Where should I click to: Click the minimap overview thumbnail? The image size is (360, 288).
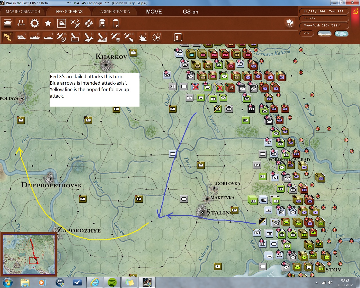click(x=29, y=254)
